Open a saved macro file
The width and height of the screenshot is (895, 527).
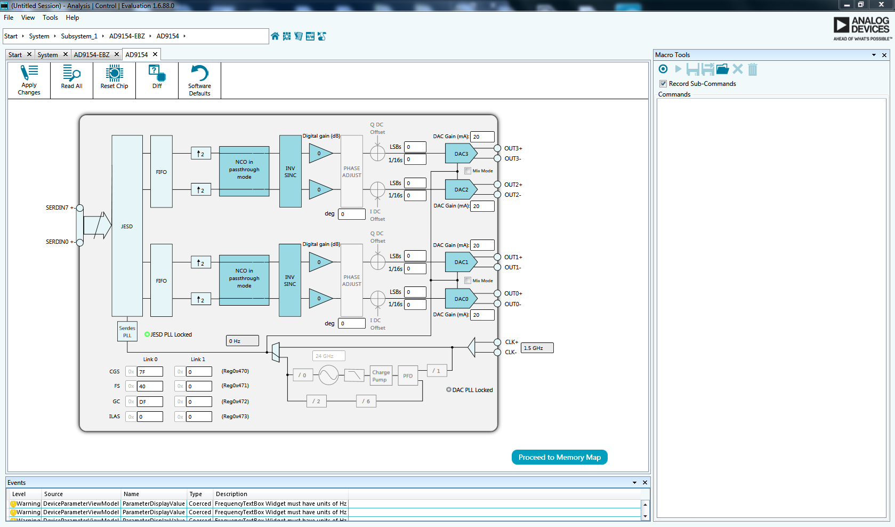click(x=722, y=69)
